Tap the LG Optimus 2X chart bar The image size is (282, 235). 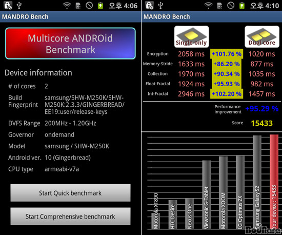240,192
